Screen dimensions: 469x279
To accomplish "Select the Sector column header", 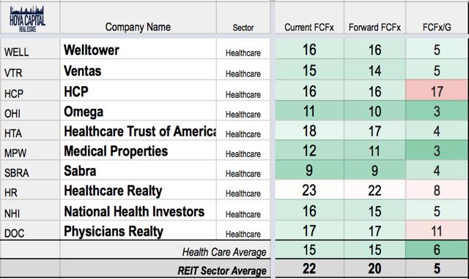I will (x=243, y=28).
